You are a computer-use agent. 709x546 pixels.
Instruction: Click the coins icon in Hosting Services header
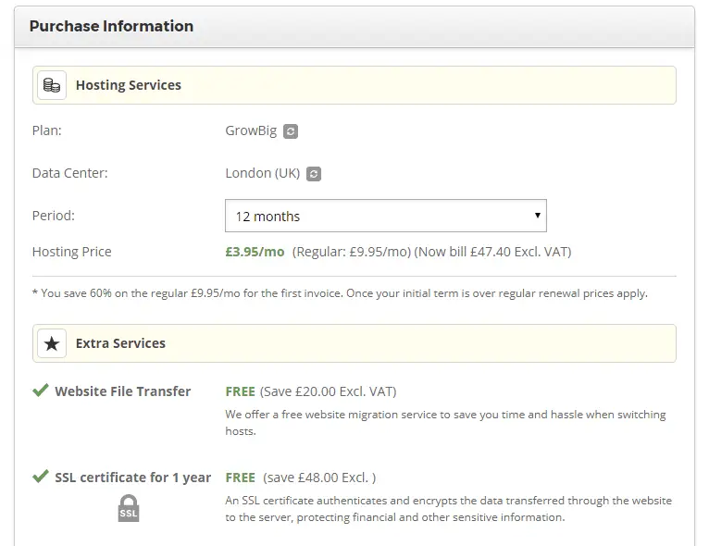click(52, 85)
